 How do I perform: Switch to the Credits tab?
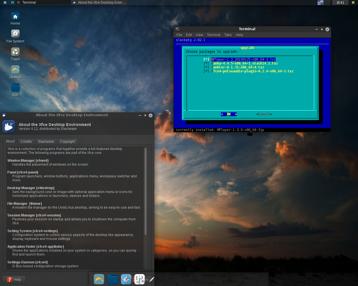(x=26, y=142)
